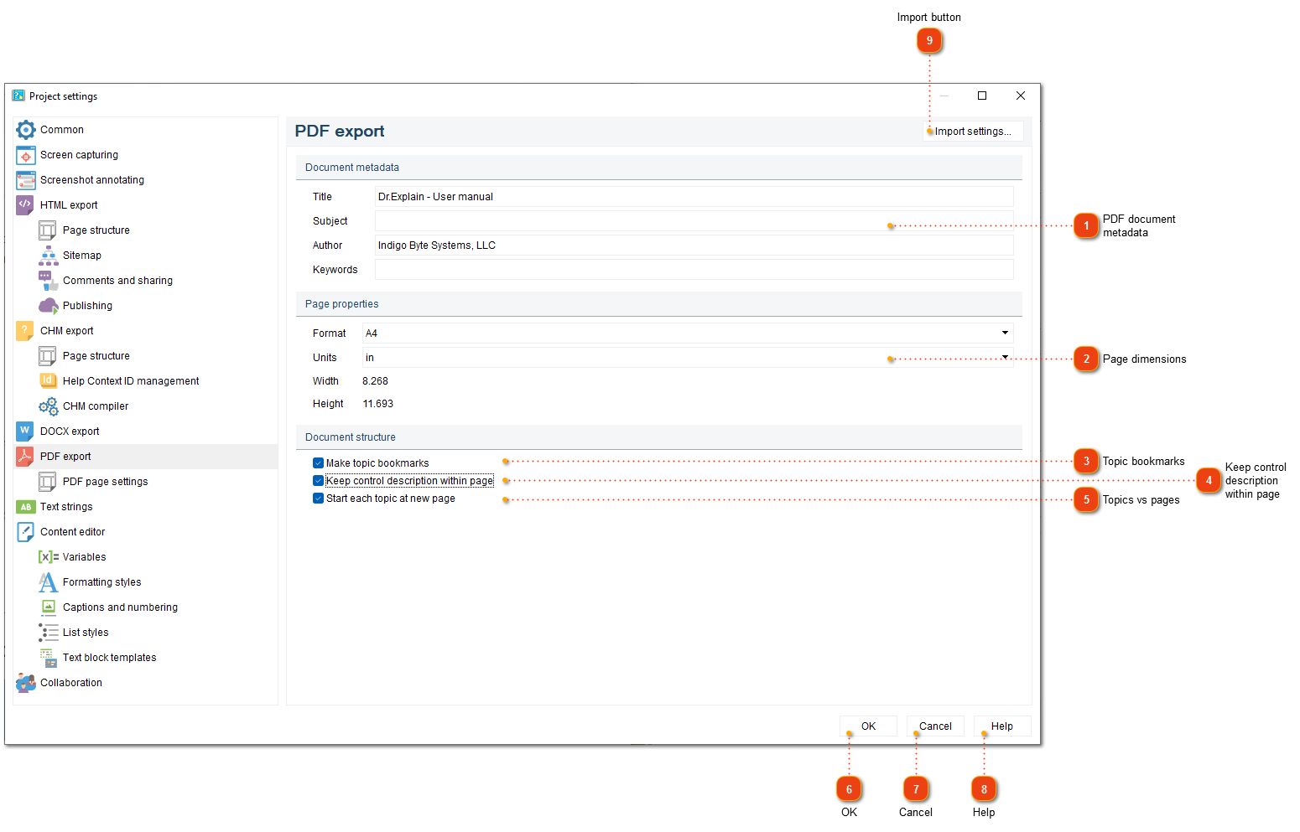The width and height of the screenshot is (1300, 832).
Task: Click OK to apply settings
Action: pos(868,726)
